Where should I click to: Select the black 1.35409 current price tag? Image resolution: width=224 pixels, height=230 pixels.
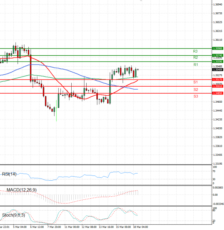click(218, 70)
